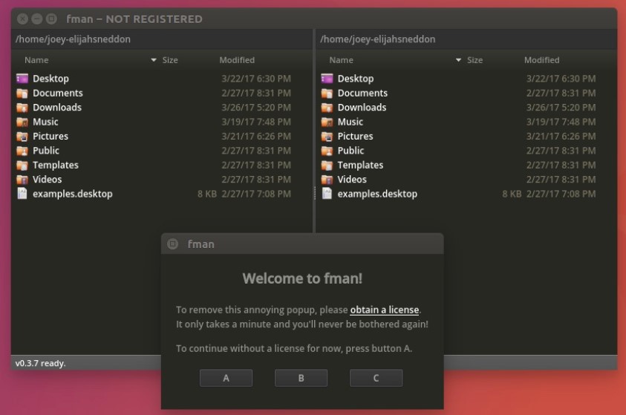The height and width of the screenshot is (415, 626).
Task: Select examples.desktop name in right pane
Action: (x=377, y=194)
